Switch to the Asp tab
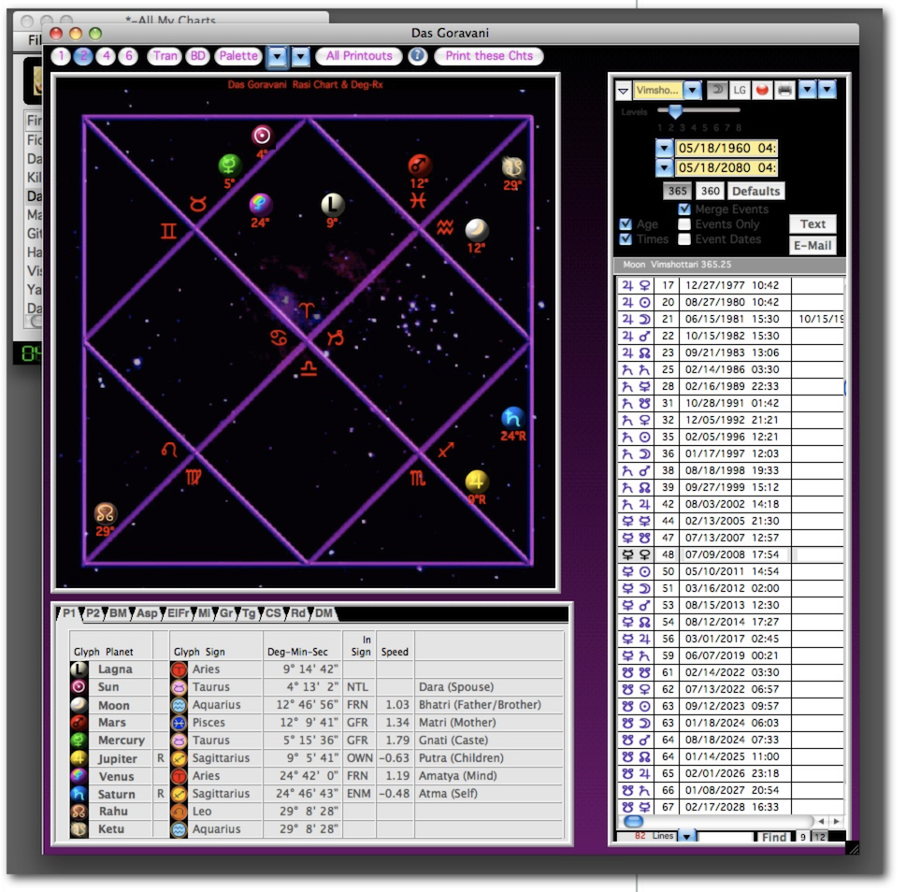This screenshot has width=906, height=892. click(147, 613)
